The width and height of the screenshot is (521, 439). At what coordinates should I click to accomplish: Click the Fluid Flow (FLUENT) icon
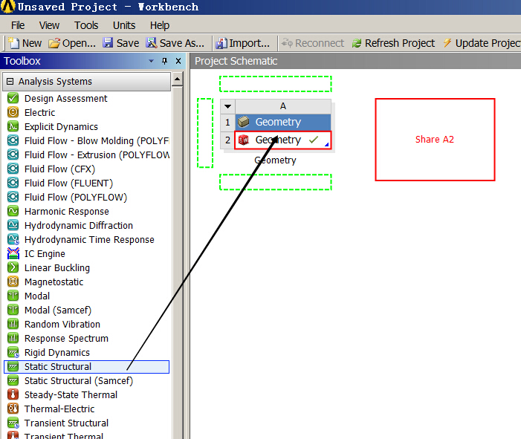click(x=13, y=183)
